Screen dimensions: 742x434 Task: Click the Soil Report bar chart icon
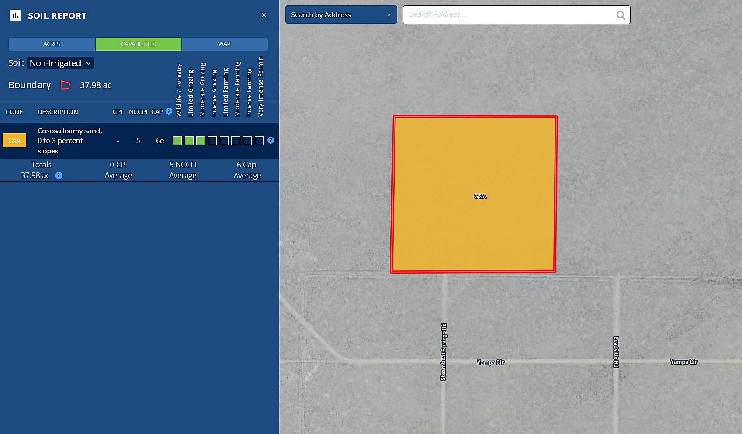15,15
